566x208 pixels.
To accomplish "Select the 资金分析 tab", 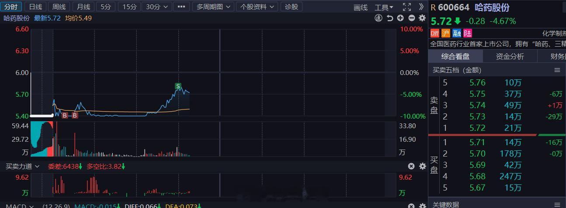I will tap(510, 56).
